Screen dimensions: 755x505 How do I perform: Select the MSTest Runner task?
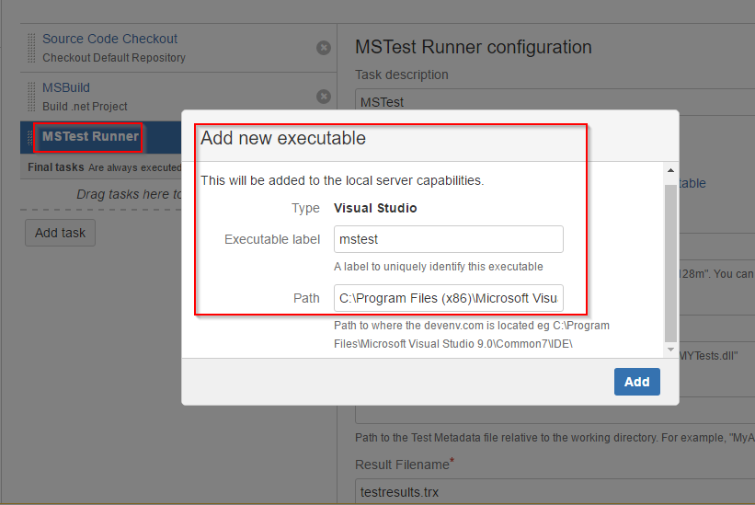(x=90, y=137)
